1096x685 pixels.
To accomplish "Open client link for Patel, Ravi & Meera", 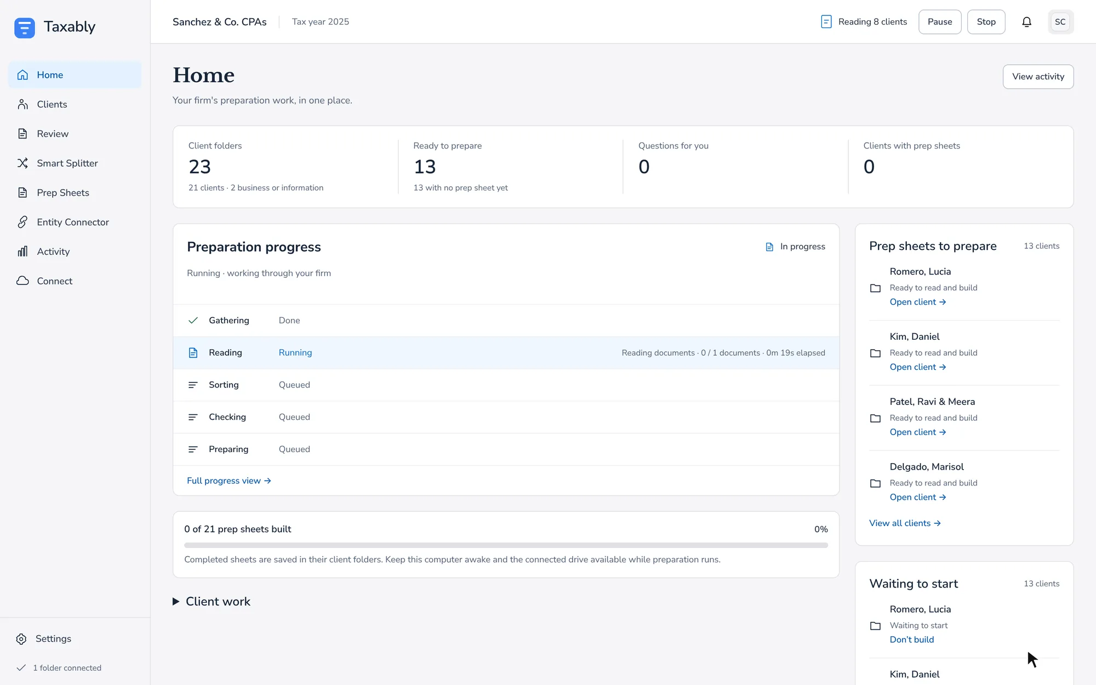I will tap(918, 432).
